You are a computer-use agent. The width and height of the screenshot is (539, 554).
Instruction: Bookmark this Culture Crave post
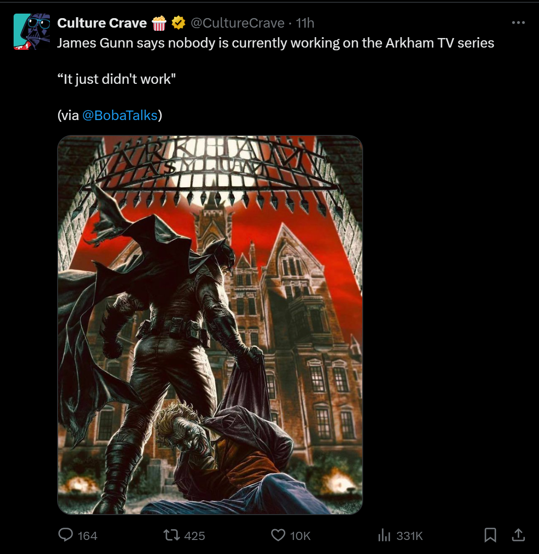pyautogui.click(x=490, y=535)
